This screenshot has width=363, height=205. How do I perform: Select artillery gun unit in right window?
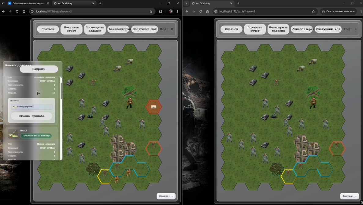[x=273, y=116]
